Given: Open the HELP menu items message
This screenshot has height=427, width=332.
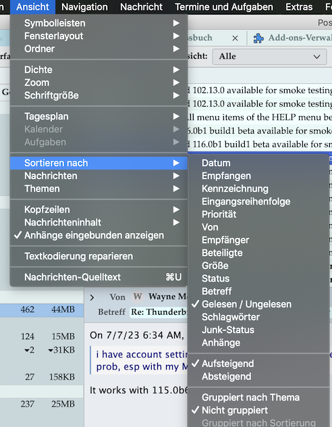Looking at the screenshot, I should tap(260, 117).
